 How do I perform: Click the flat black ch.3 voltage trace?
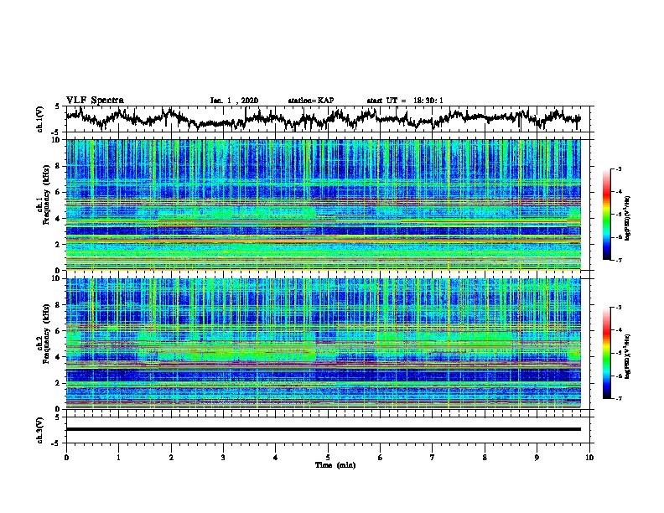[323, 429]
